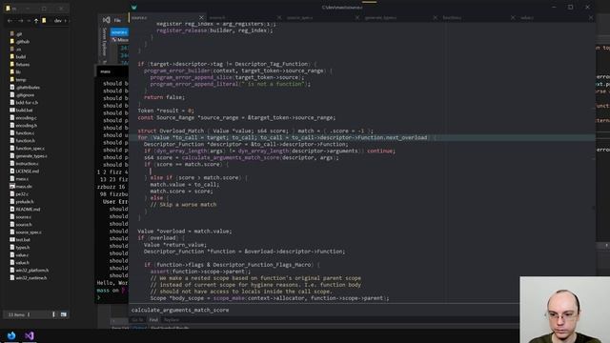Open Visual Studio from the taskbar

click(x=30, y=335)
